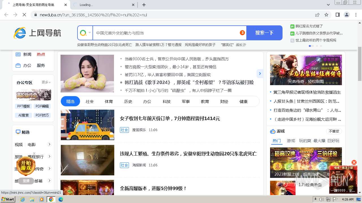Viewport: 362px width, 203px height.
Task: Open the taxi article thumbnail
Action: [x=87, y=125]
